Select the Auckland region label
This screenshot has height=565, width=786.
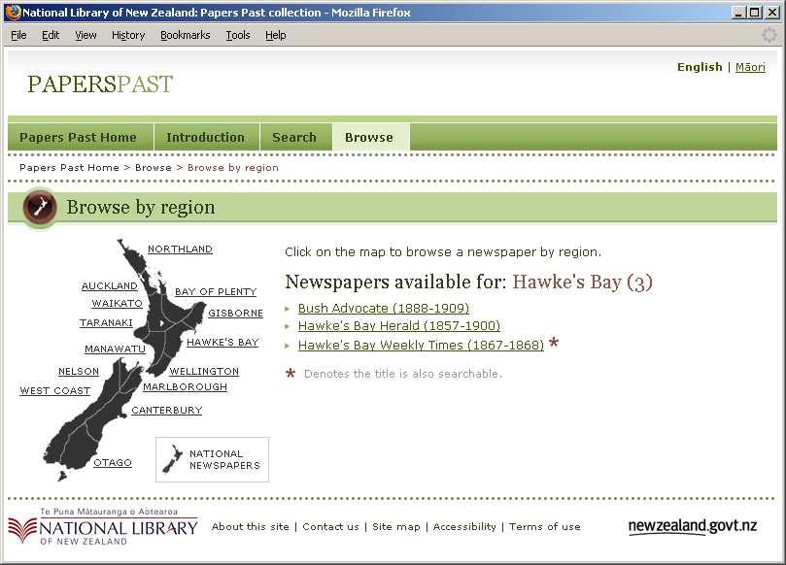click(x=109, y=285)
